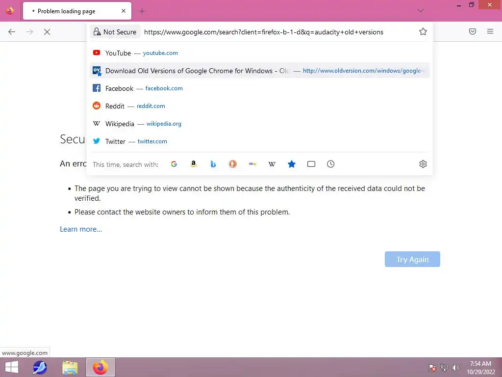
Task: Click the oldversion.com URL text
Action: 364,71
